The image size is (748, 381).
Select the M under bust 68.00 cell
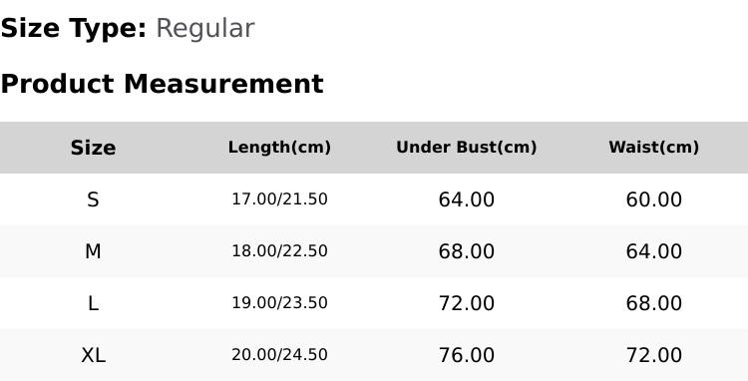[467, 251]
